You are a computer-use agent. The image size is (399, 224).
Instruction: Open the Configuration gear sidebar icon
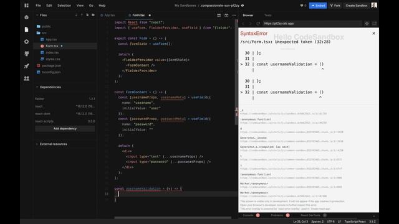point(26,42)
